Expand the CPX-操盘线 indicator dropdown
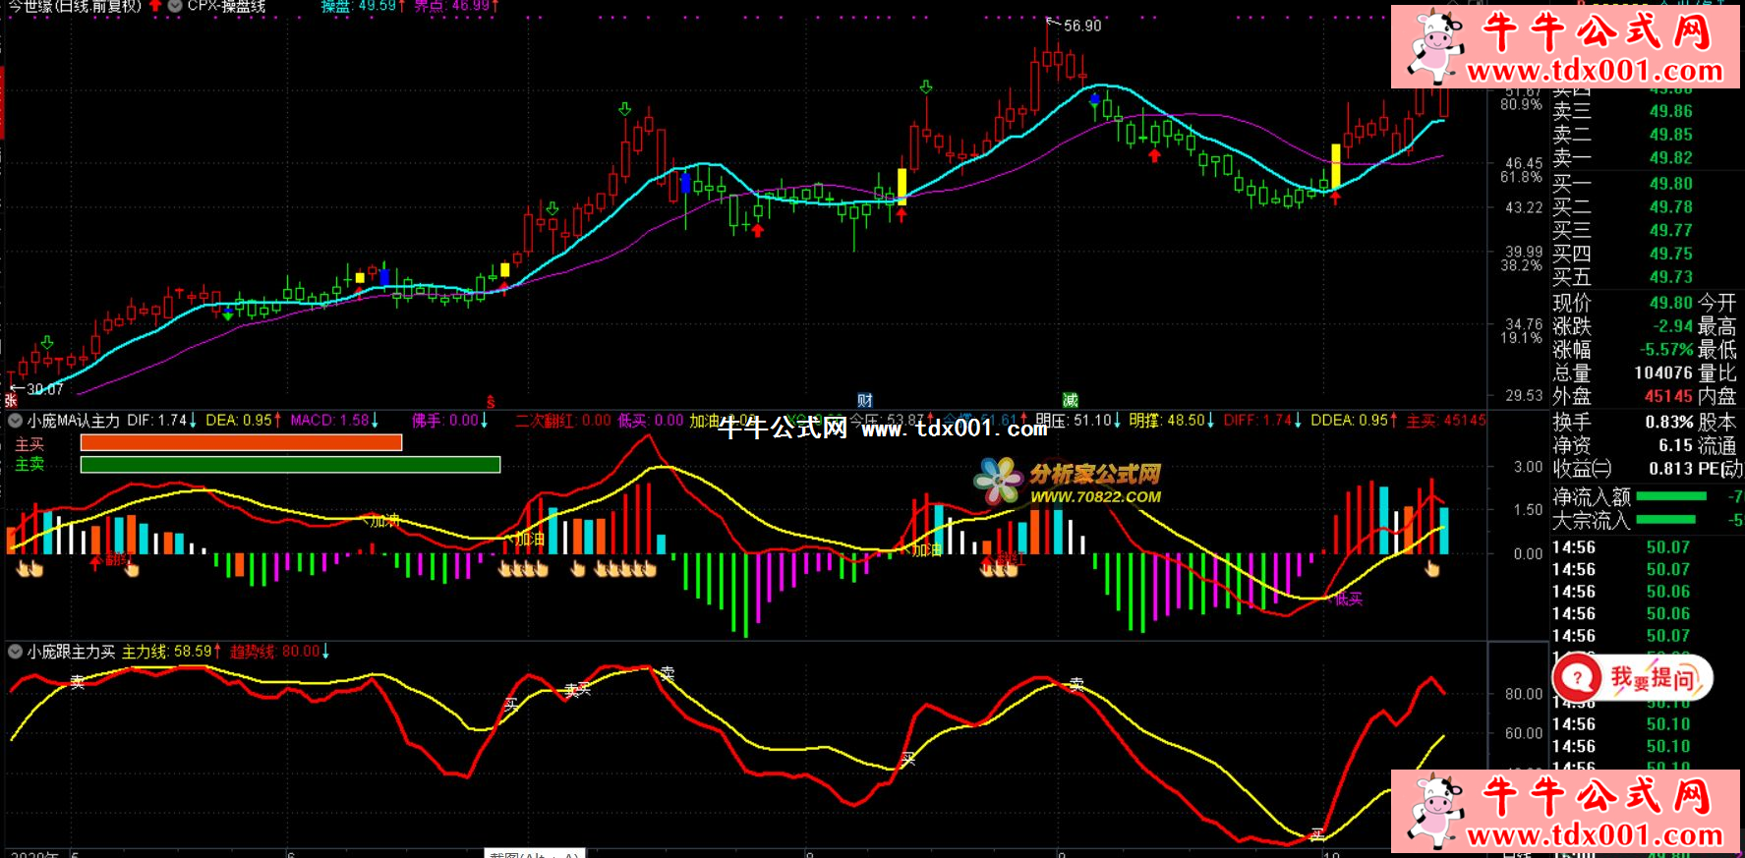The height and width of the screenshot is (858, 1745). (175, 6)
